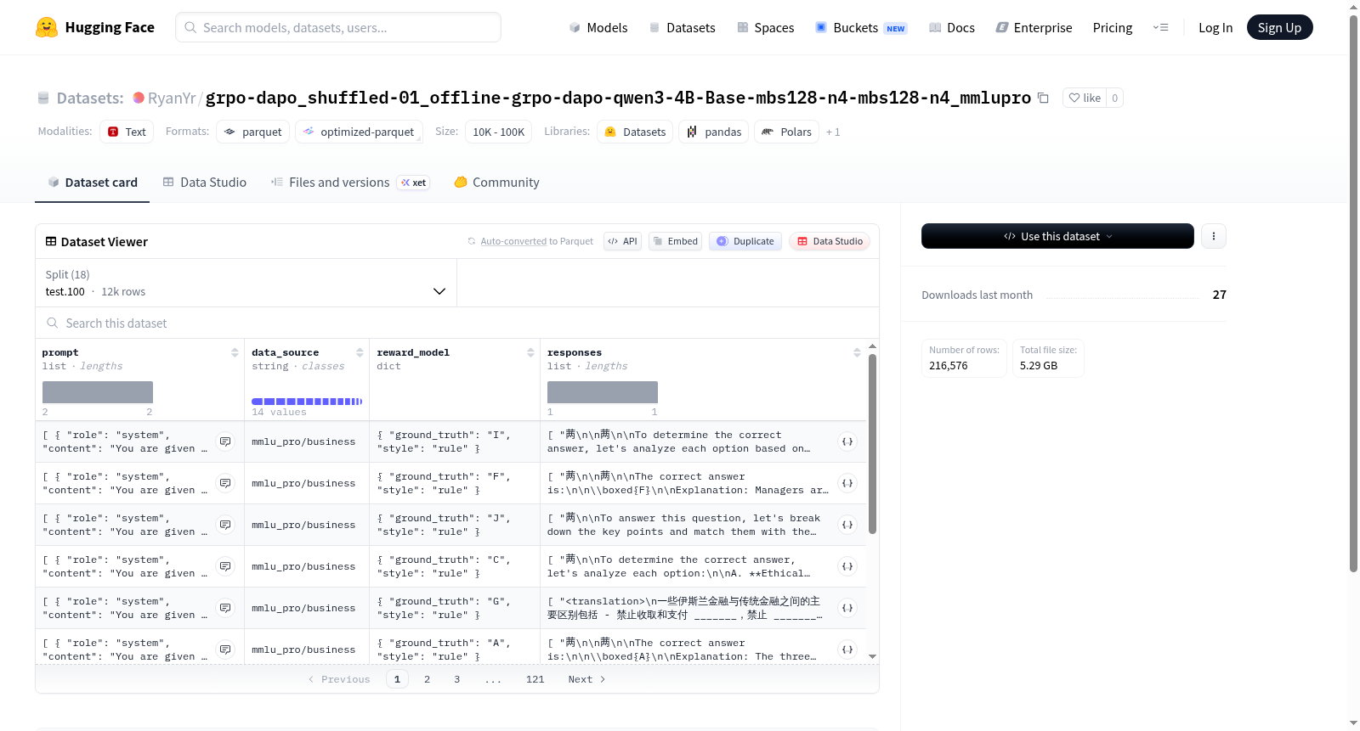Click the Embed button

(675, 241)
